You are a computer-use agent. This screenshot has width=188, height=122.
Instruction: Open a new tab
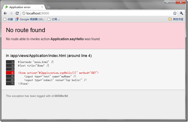(48, 7)
